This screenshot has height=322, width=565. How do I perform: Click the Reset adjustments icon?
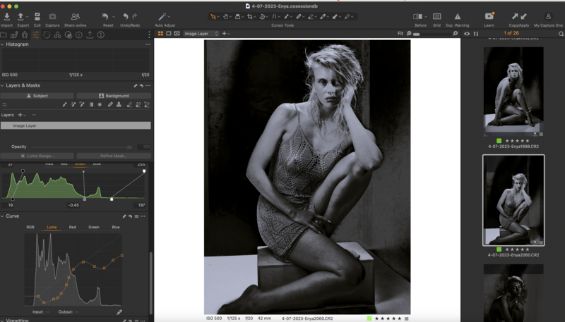(105, 16)
